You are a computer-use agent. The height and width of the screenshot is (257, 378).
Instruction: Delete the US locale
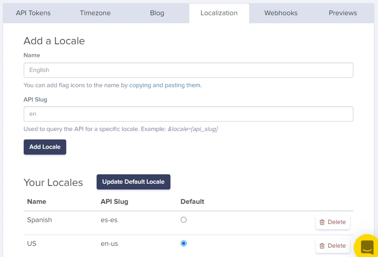coord(333,246)
